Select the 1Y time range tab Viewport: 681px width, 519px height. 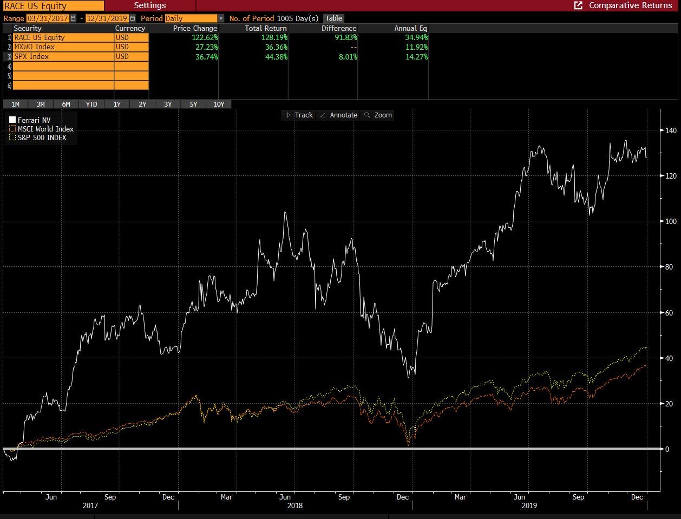click(117, 104)
